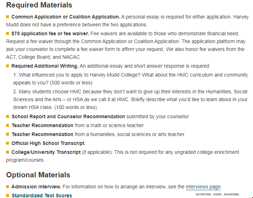Click the orange bullet beside Common Application

tap(7, 17)
